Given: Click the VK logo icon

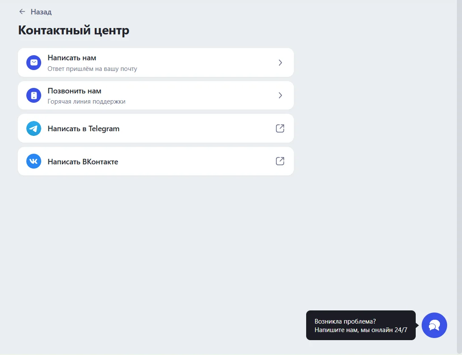Looking at the screenshot, I should click(34, 161).
